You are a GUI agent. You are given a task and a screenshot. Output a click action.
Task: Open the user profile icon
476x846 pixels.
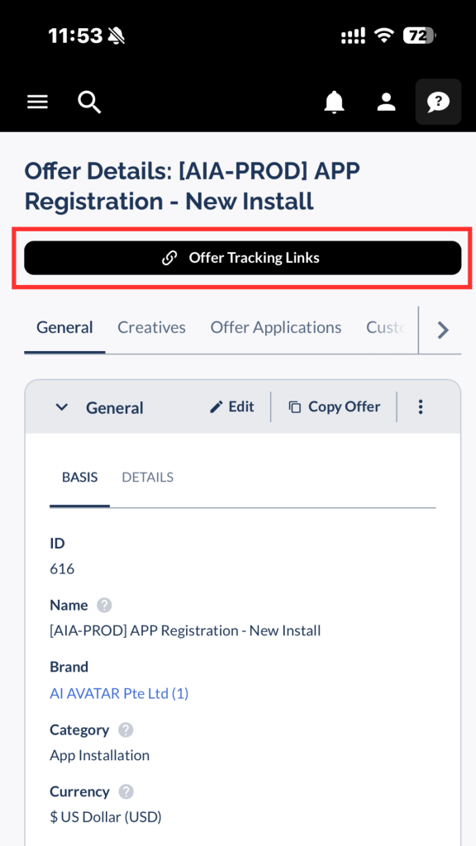click(387, 102)
